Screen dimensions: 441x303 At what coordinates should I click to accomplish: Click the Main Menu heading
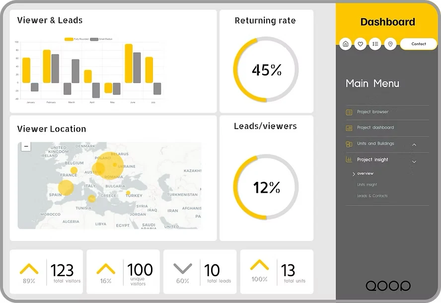pyautogui.click(x=372, y=83)
